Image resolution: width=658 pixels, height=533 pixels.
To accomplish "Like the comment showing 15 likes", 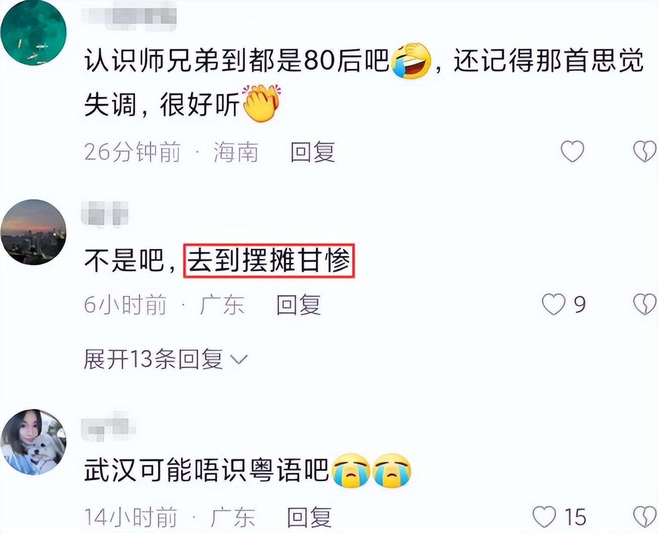I will (544, 517).
